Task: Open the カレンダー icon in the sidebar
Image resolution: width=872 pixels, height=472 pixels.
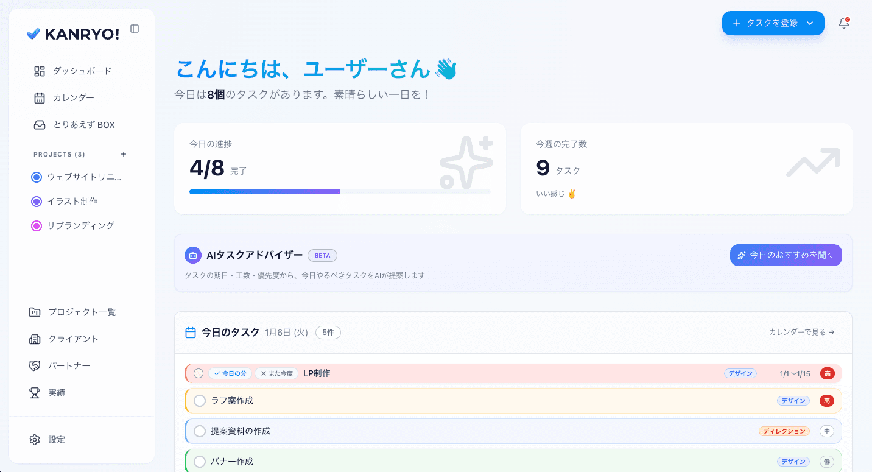Action: point(39,97)
